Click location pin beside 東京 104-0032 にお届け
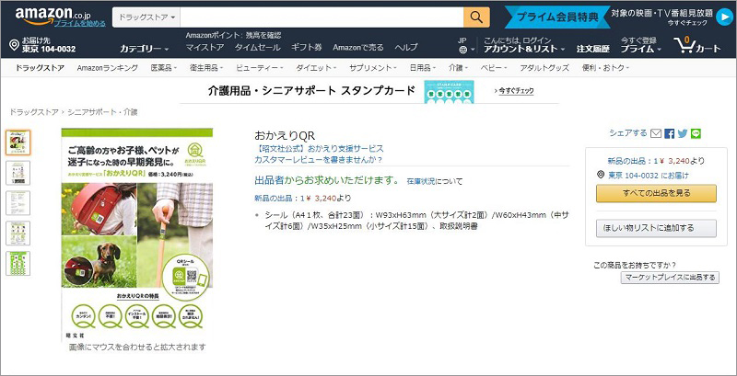The width and height of the screenshot is (737, 376). coord(601,175)
